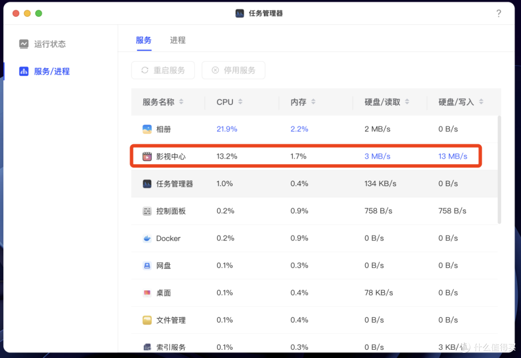This screenshot has height=358, width=521.
Task: Click 1.7% memory value for 影视中心
Action: [299, 156]
